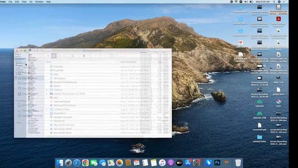Open Apple TV in the Dock
Viewport: 298px width, 168px height.
point(179,163)
